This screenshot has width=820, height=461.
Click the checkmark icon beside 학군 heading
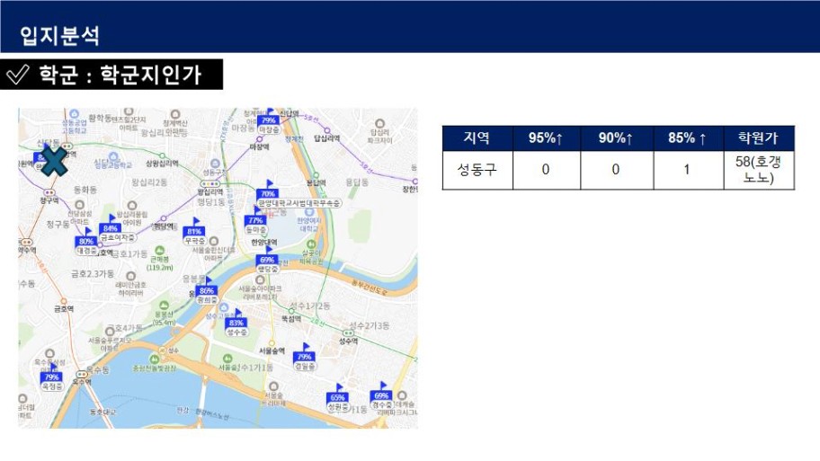click(17, 75)
